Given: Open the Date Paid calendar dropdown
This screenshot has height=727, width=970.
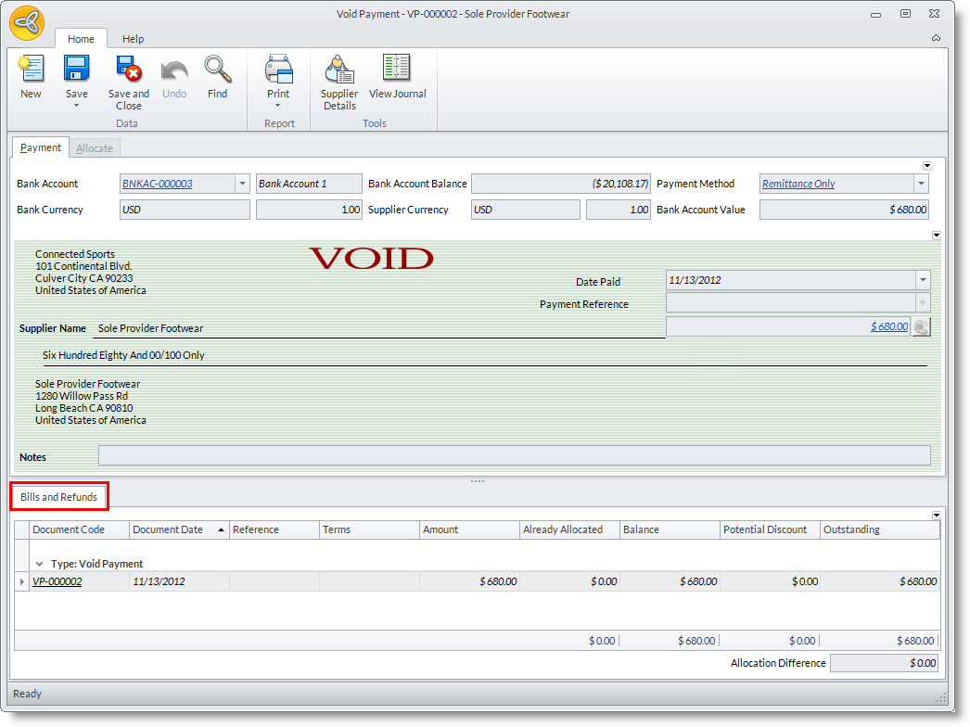Looking at the screenshot, I should pos(923,280).
